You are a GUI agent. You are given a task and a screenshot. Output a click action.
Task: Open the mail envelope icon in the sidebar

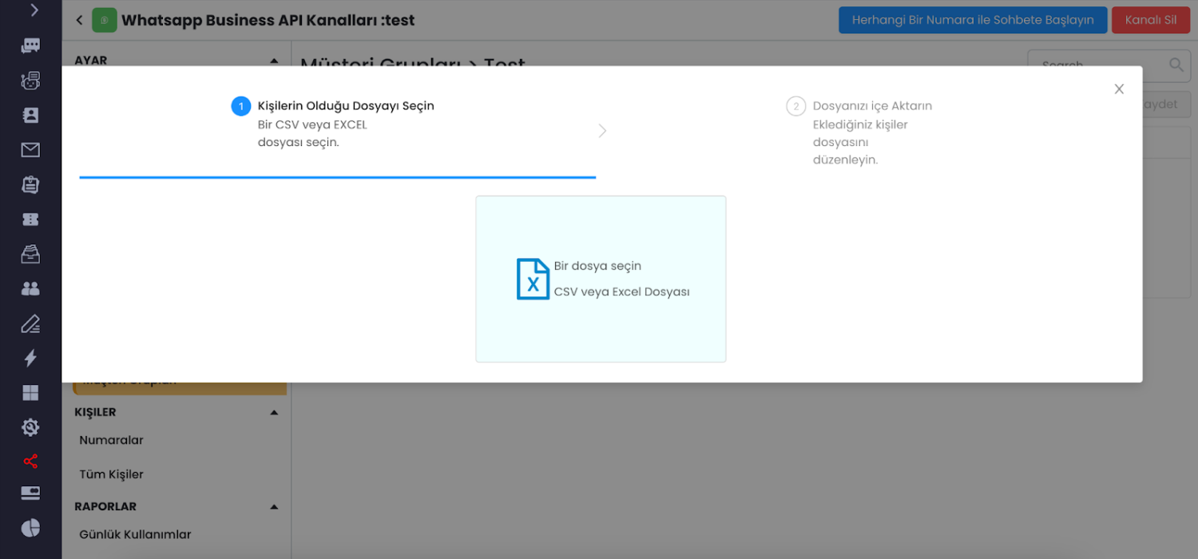point(30,150)
